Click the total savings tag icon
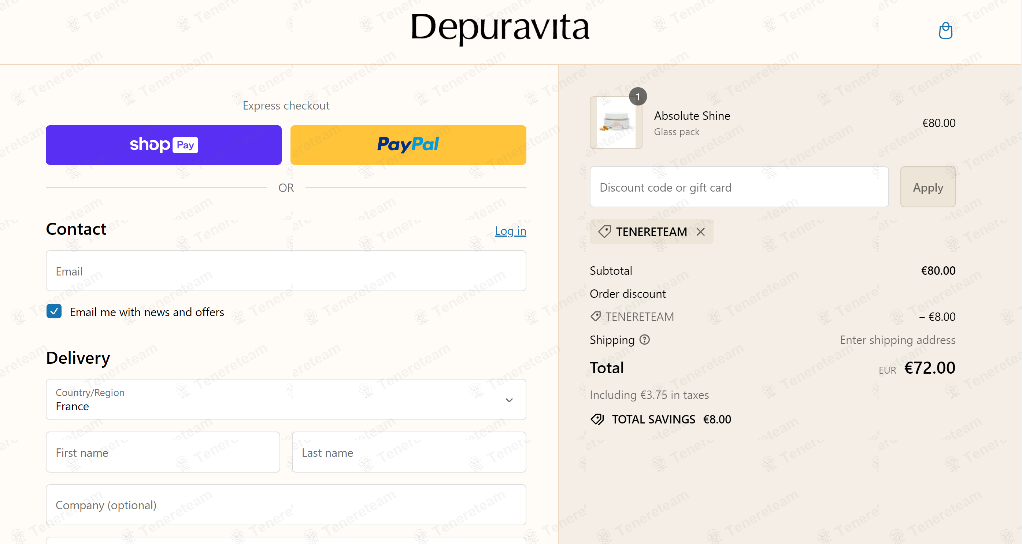Viewport: 1022px width, 544px height. click(x=597, y=419)
